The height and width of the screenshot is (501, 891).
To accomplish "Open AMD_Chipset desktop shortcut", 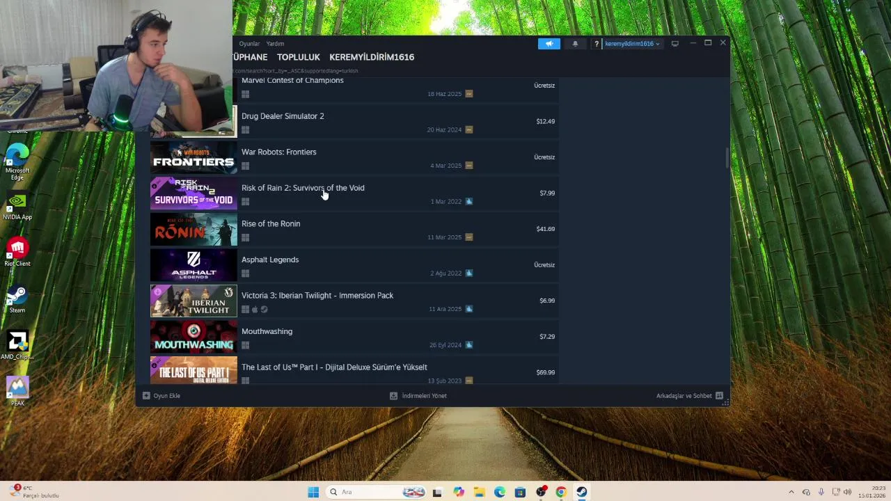I will pos(17,346).
